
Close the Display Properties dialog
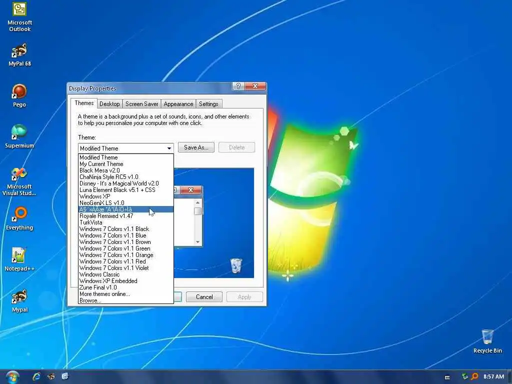pos(255,86)
